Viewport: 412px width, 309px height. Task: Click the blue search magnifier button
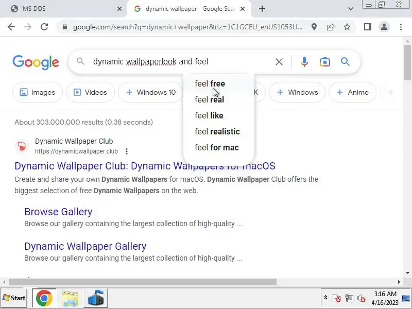345,62
